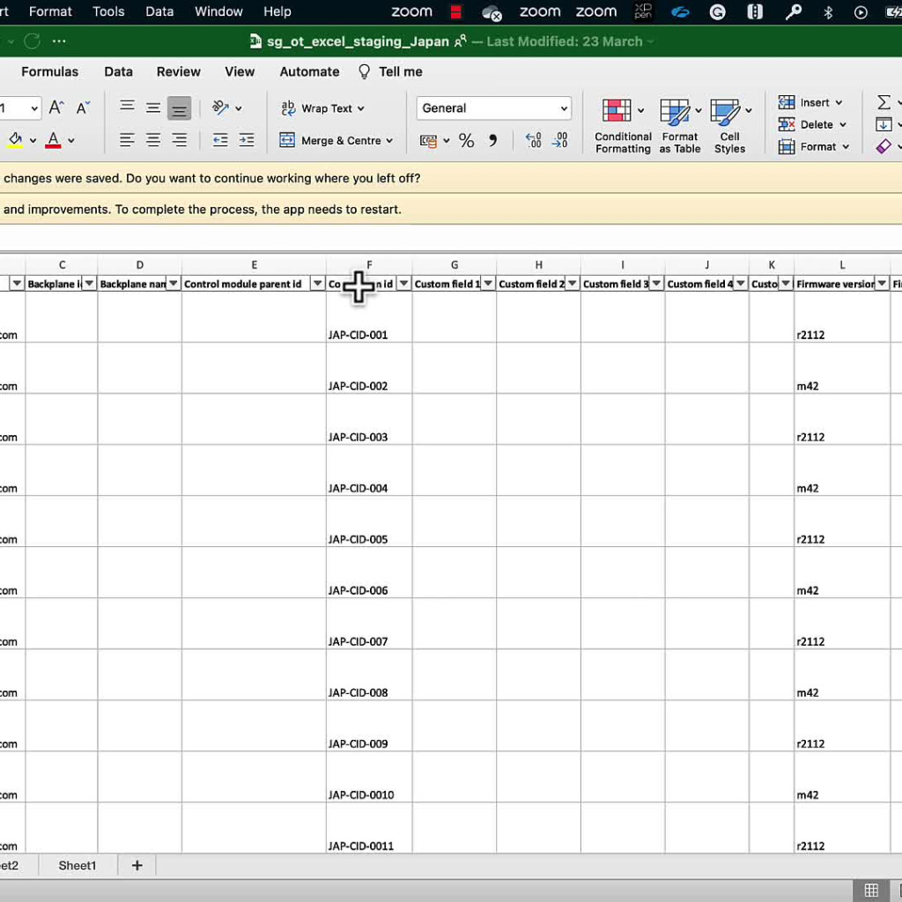Viewport: 902px width, 902px height.
Task: Align cell text left
Action: click(x=127, y=140)
